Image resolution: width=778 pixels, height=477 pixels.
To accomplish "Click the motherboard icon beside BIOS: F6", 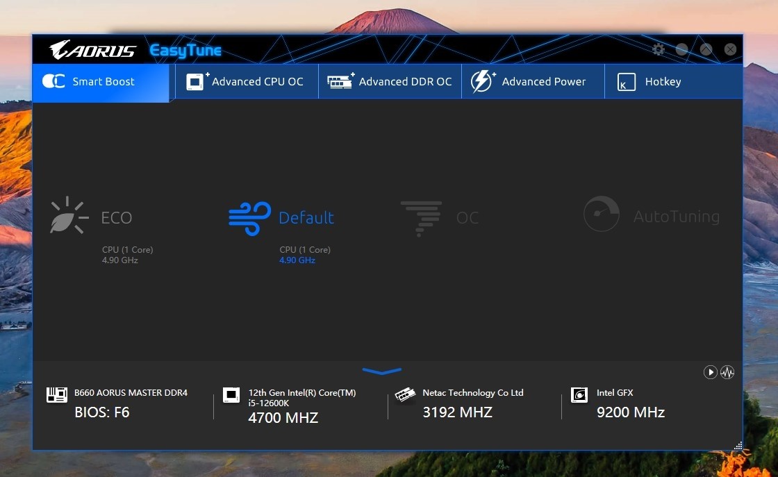I will (56, 395).
